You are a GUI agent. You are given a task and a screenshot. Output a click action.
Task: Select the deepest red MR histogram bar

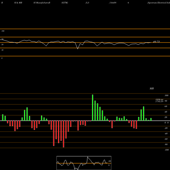click(64, 134)
